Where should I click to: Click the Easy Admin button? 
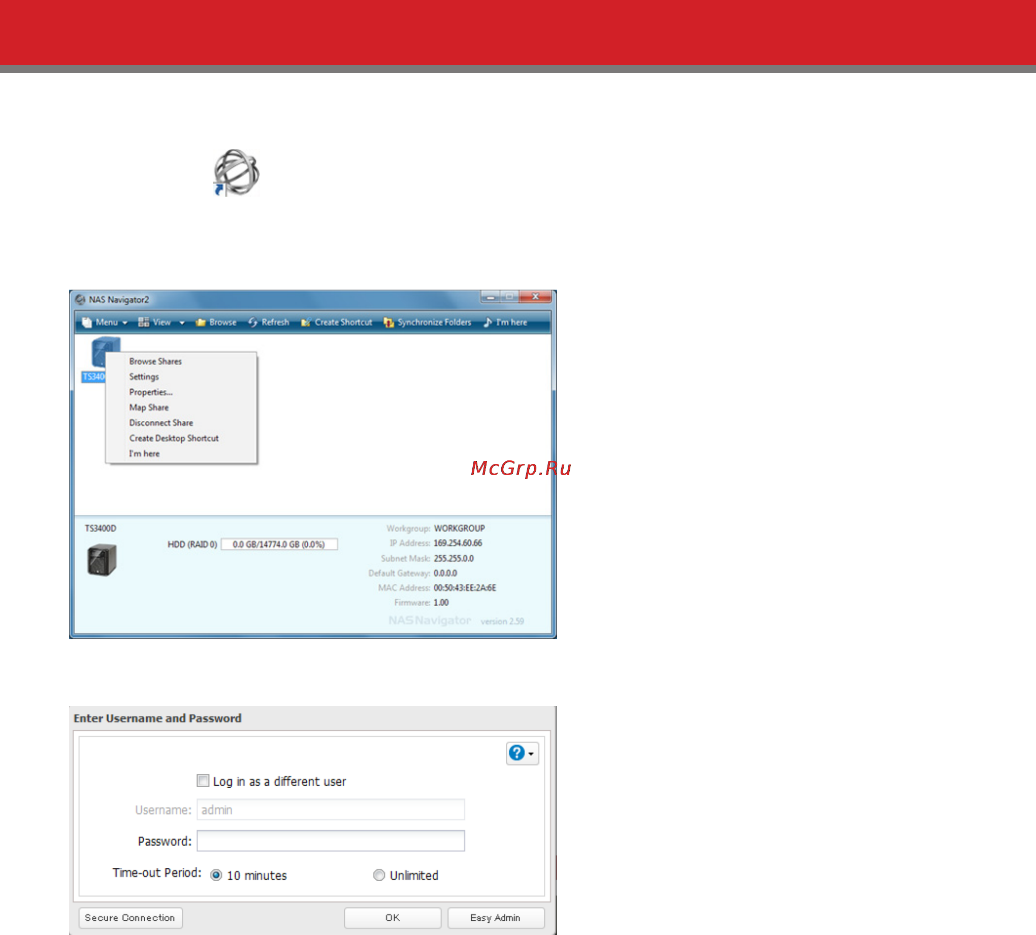coord(496,918)
